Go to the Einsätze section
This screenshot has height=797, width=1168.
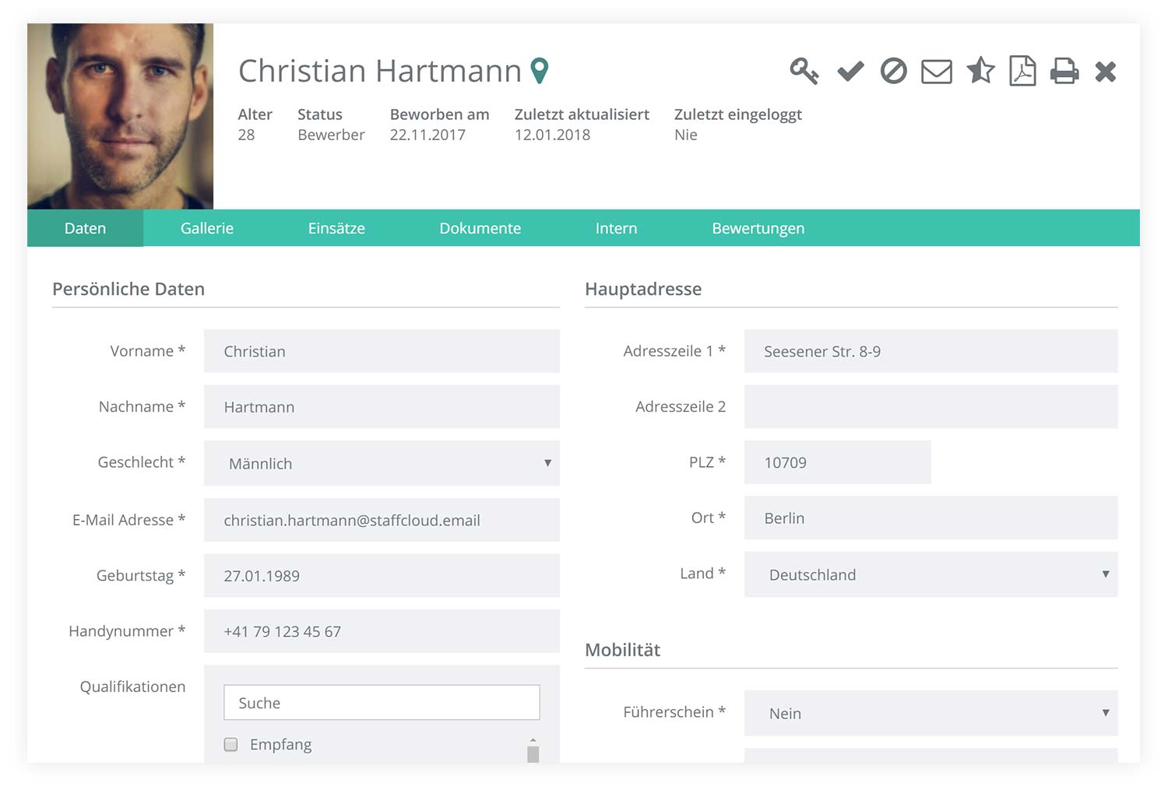point(336,228)
